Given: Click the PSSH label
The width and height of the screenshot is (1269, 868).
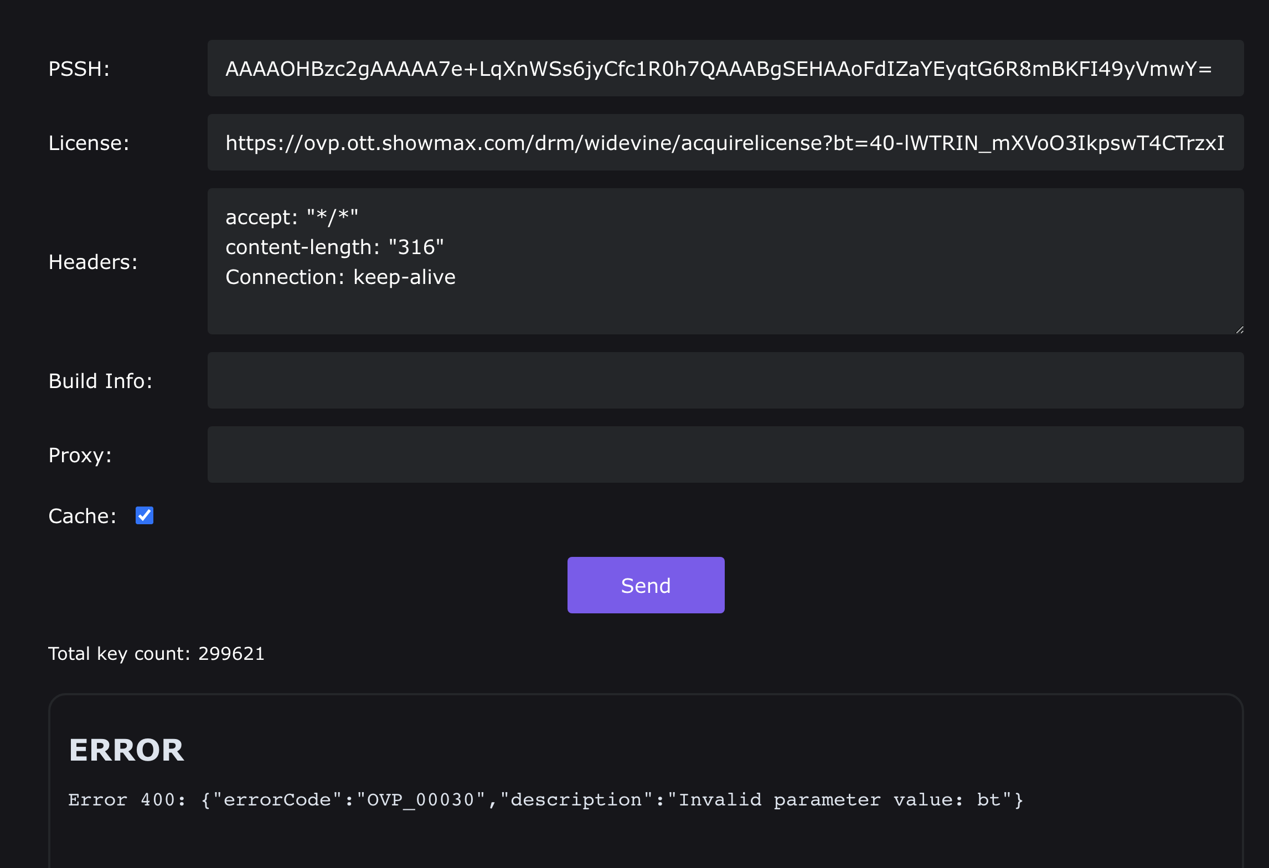Looking at the screenshot, I should [x=79, y=69].
